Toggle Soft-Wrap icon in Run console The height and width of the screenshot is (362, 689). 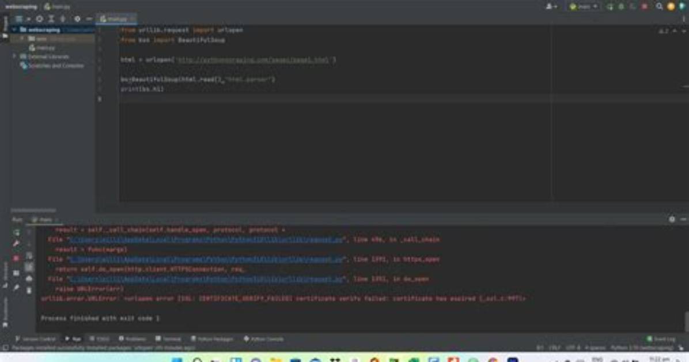click(x=29, y=255)
